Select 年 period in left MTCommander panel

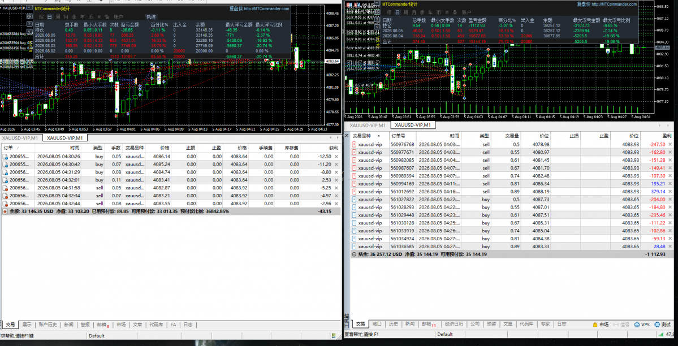(x=83, y=17)
